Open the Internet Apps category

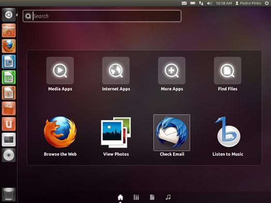click(116, 70)
